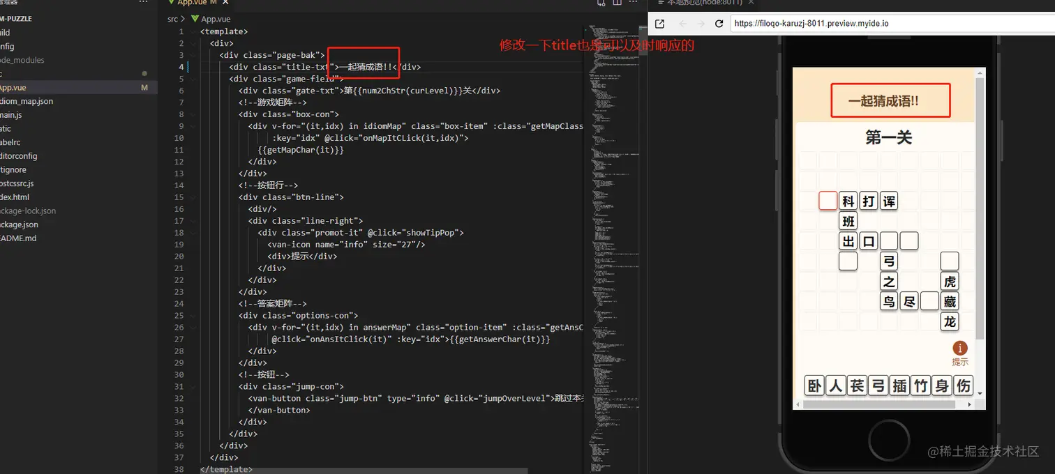Image resolution: width=1055 pixels, height=474 pixels.
Task: Place cursor on code line 4 title-txt
Action: coord(326,67)
